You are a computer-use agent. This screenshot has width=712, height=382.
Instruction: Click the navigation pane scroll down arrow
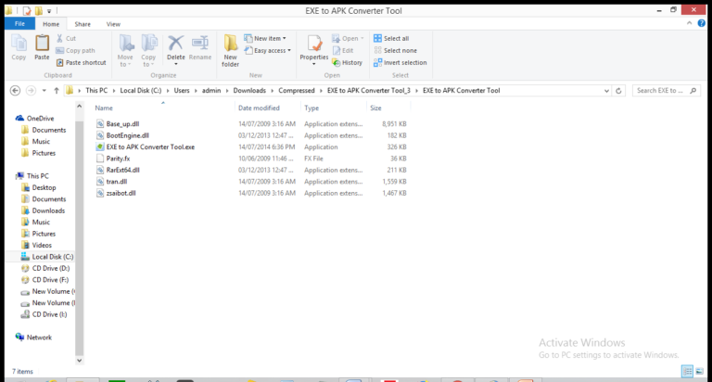[x=79, y=360]
